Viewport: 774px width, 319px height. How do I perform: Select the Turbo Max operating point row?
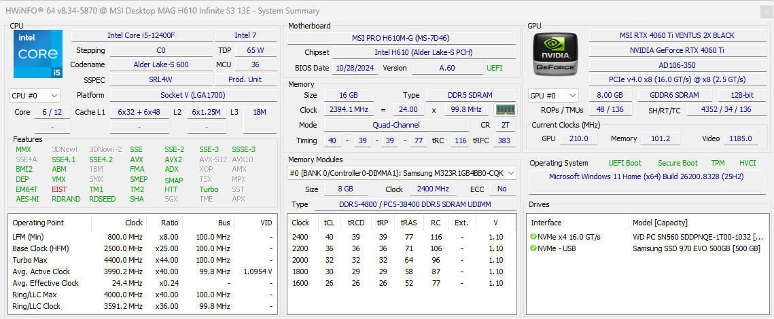[x=142, y=260]
